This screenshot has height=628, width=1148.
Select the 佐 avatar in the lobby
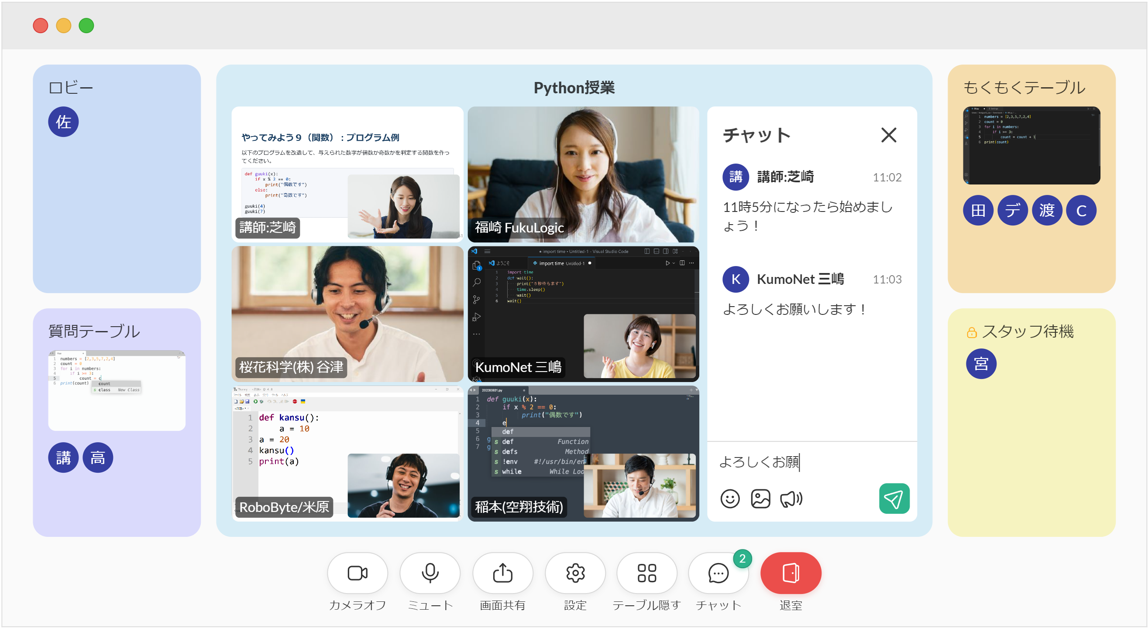(63, 122)
